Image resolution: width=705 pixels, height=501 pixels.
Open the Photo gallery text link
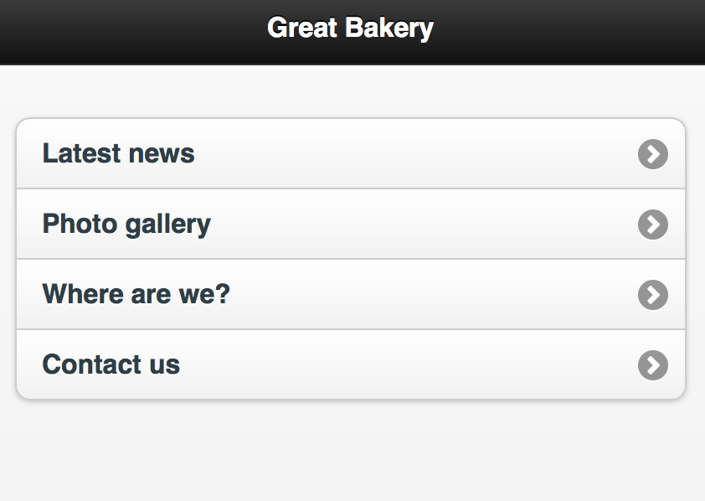pos(126,224)
